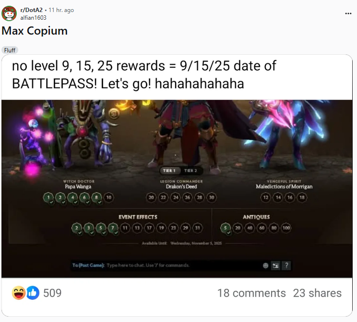357x322 pixels.
Task: Click the Post Game chat input field
Action: click(x=166, y=265)
